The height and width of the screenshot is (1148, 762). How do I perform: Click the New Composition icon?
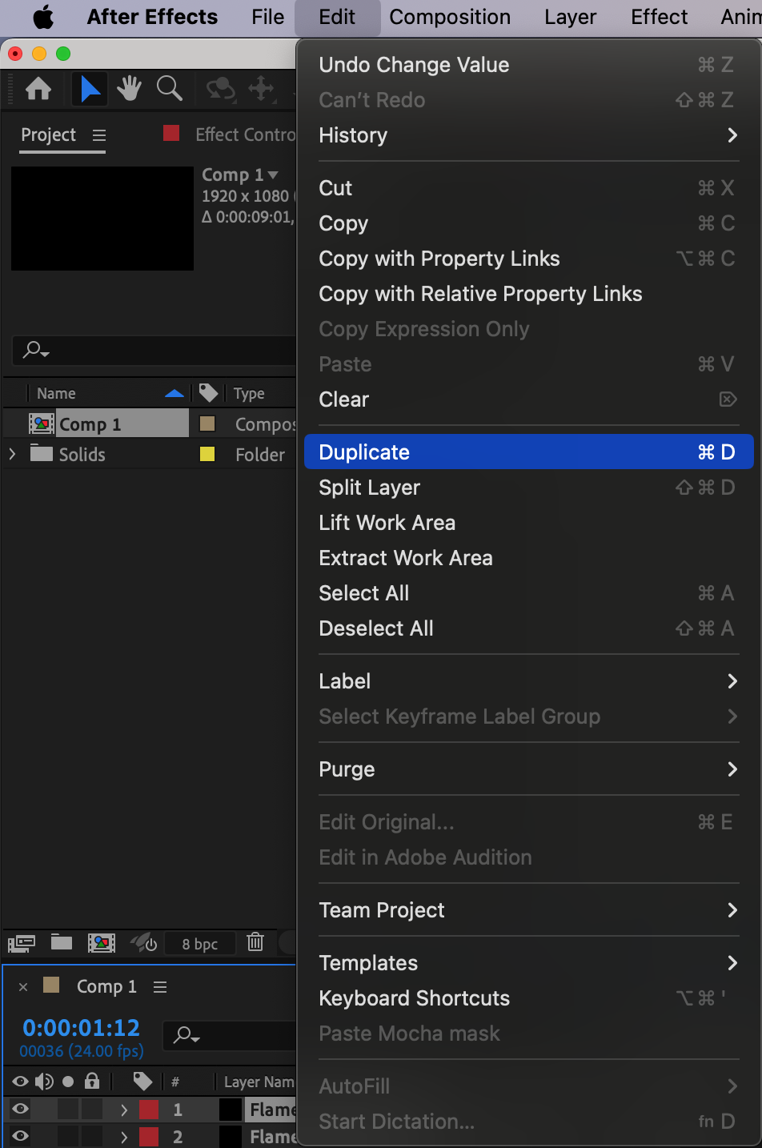coord(102,942)
